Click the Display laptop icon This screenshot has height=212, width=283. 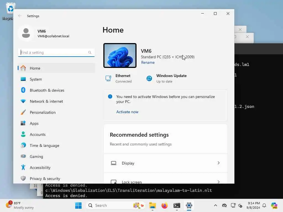click(114, 163)
